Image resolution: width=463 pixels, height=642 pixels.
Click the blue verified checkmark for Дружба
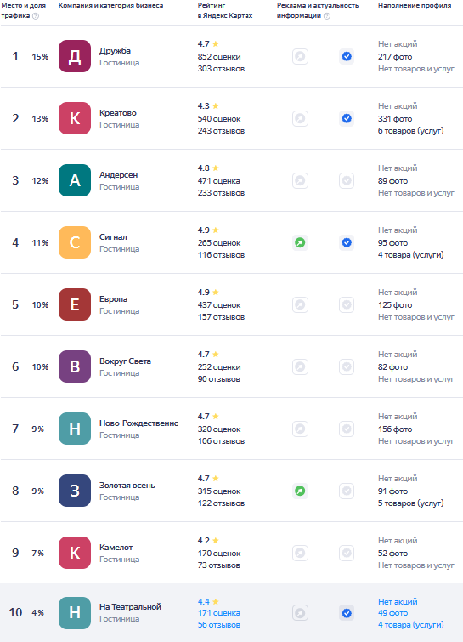347,56
